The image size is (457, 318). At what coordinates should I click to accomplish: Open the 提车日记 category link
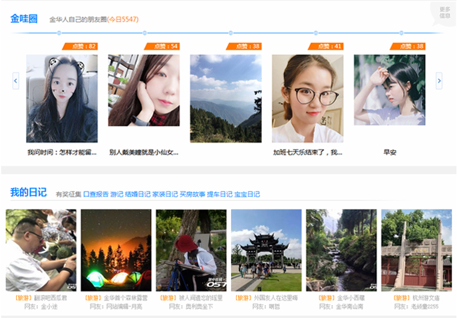pyautogui.click(x=220, y=195)
